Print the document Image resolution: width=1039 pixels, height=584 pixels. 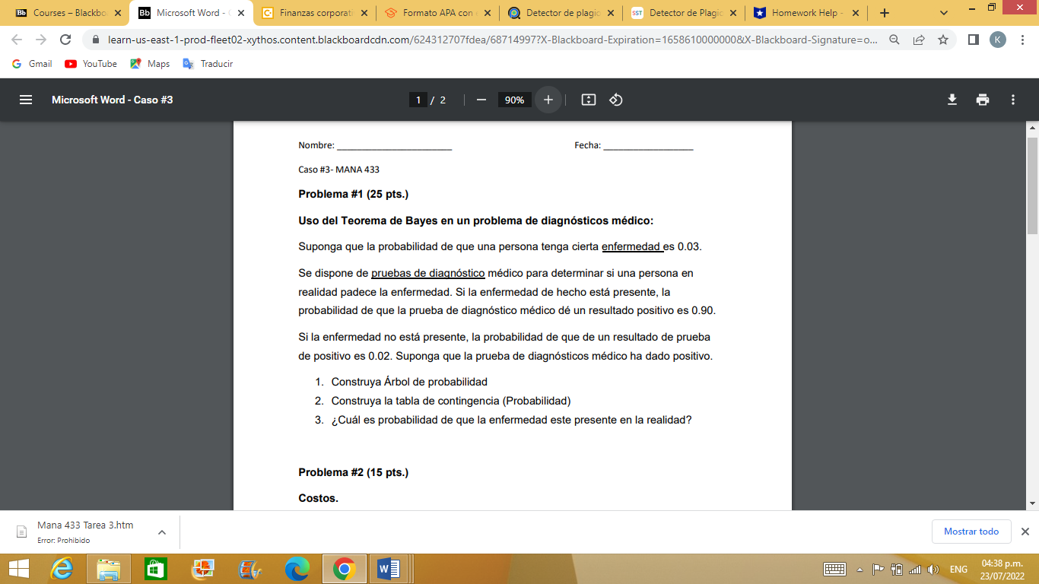click(x=983, y=99)
